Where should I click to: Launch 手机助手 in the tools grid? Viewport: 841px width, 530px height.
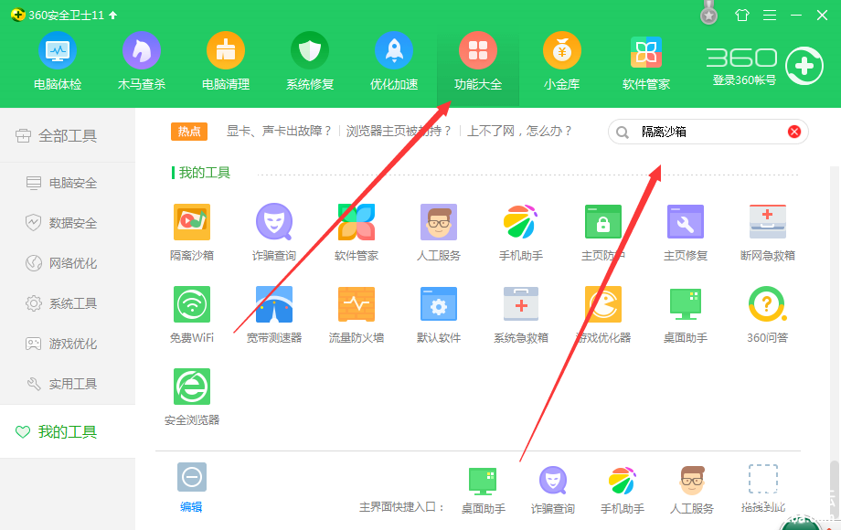[521, 233]
